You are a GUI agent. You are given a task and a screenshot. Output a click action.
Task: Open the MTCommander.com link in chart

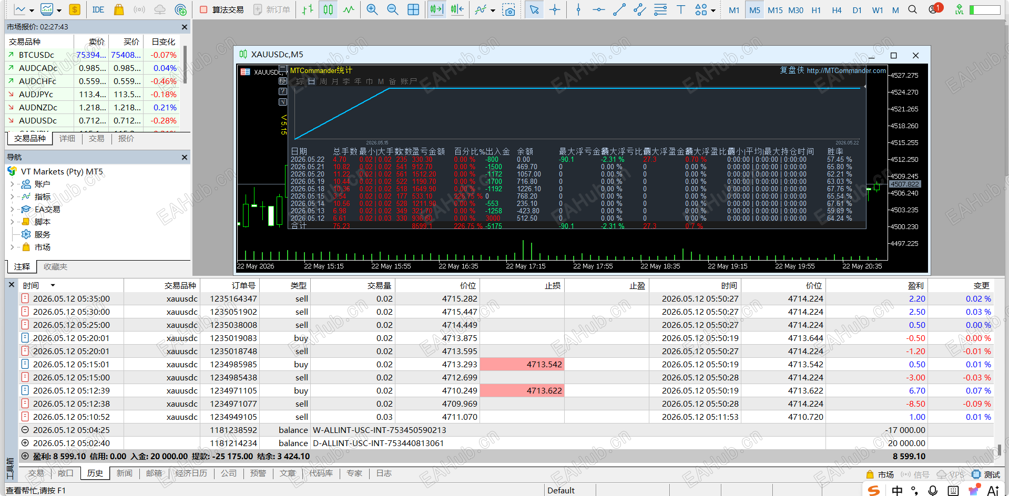pos(846,70)
